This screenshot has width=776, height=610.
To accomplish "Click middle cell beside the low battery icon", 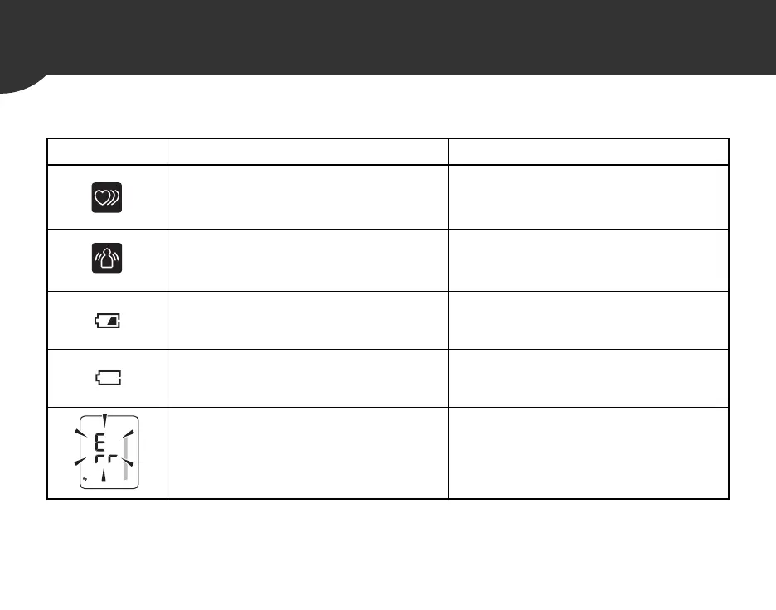I will coord(308,321).
